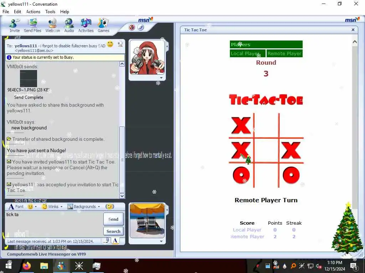Viewport: 365px width, 273px height.
Task: Open your display picture options arrow
Action: pos(161,241)
